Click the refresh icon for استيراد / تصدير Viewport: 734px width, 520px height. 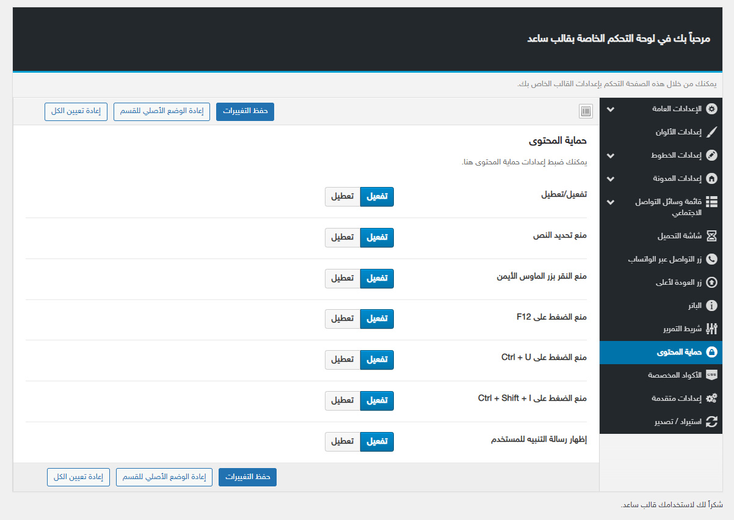711,422
